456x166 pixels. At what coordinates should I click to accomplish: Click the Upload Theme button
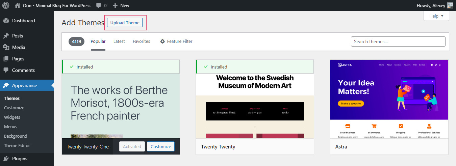point(125,23)
